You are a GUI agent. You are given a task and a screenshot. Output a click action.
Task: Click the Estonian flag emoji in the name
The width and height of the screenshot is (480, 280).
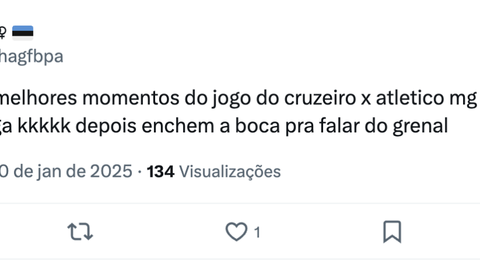pyautogui.click(x=23, y=32)
